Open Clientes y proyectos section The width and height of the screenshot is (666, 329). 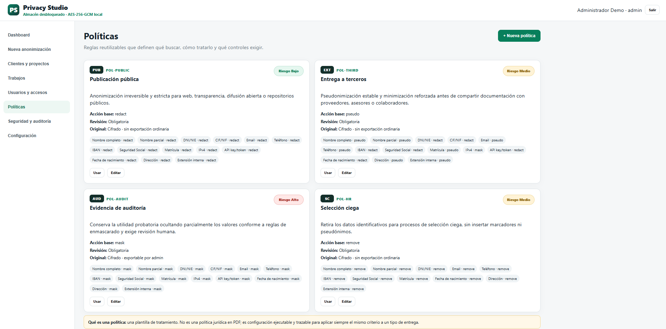click(37, 64)
